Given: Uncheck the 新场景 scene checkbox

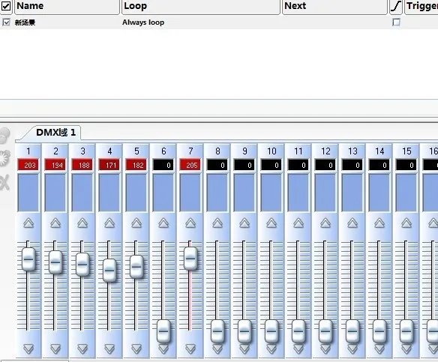Looking at the screenshot, I should coord(6,22).
